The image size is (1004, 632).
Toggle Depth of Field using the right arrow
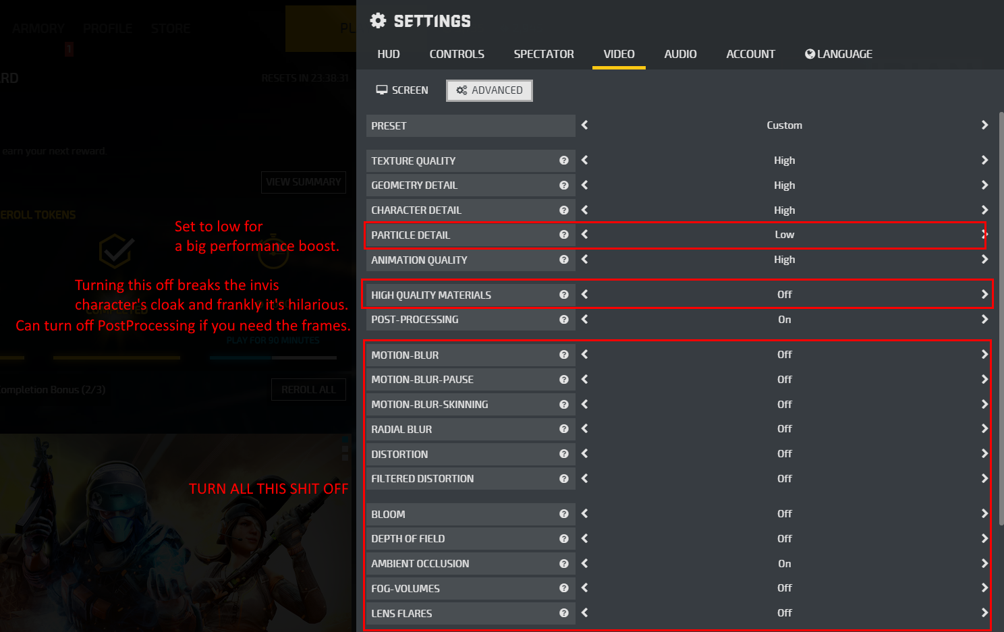984,539
